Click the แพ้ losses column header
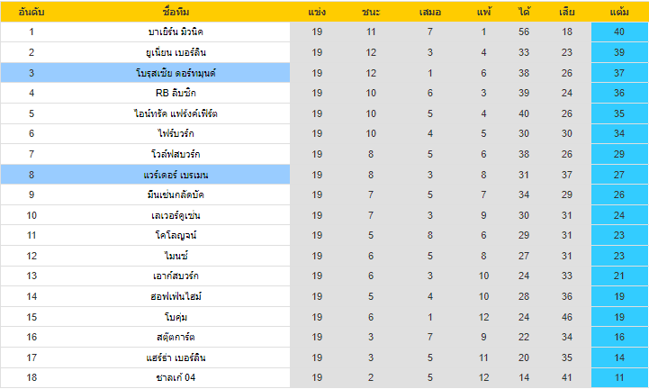The height and width of the screenshot is (389, 649). point(483,12)
